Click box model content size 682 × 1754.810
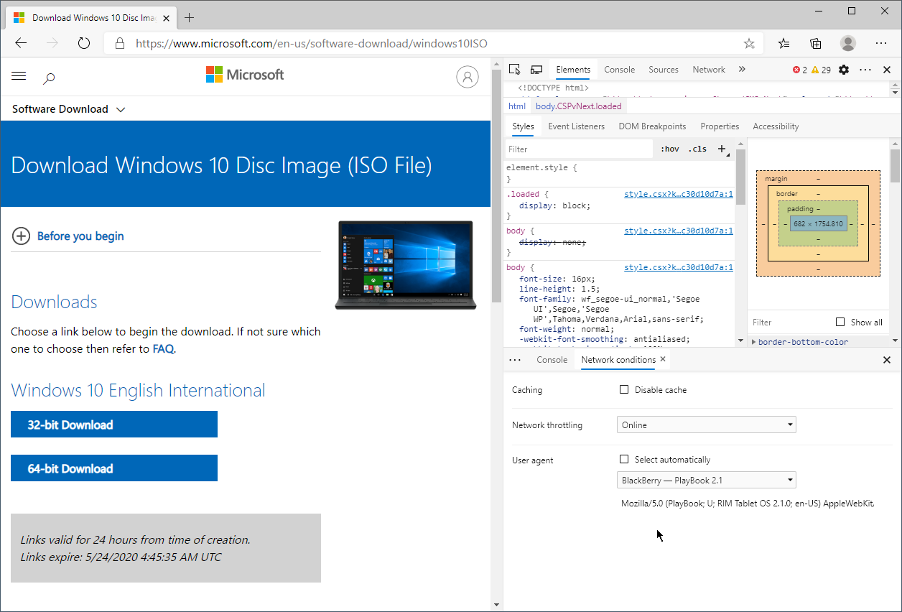The image size is (902, 612). 818,224
